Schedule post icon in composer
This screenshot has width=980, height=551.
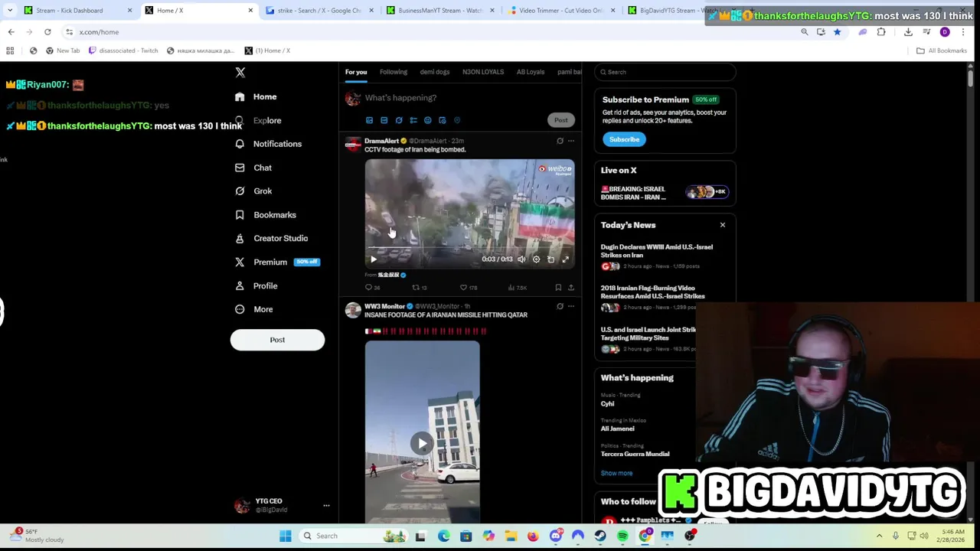tap(443, 120)
